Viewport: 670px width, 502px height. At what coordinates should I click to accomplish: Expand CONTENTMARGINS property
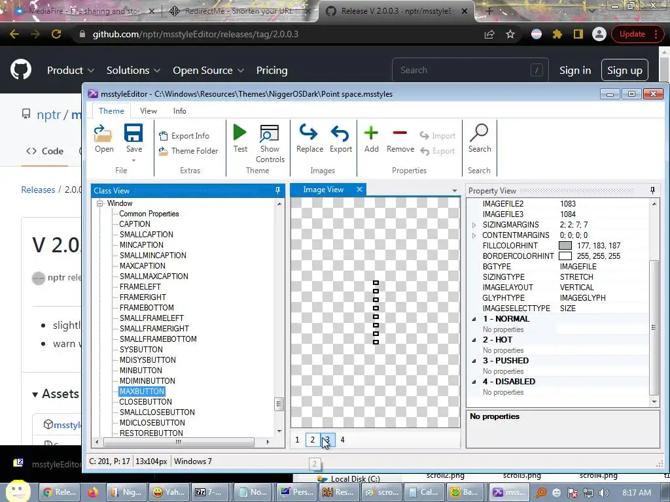[474, 235]
